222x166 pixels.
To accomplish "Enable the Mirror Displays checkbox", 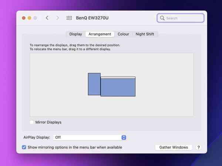I will [x=32, y=122].
